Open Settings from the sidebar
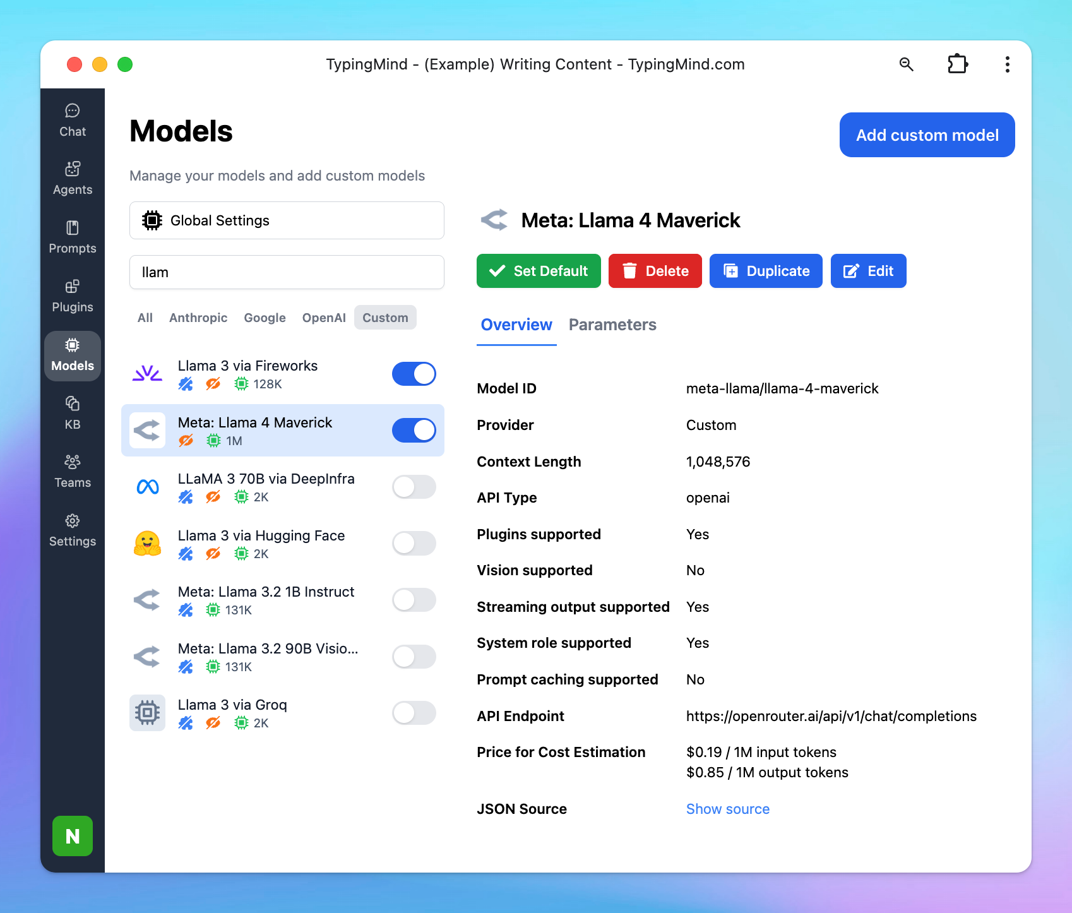This screenshot has width=1072, height=913. pyautogui.click(x=73, y=530)
